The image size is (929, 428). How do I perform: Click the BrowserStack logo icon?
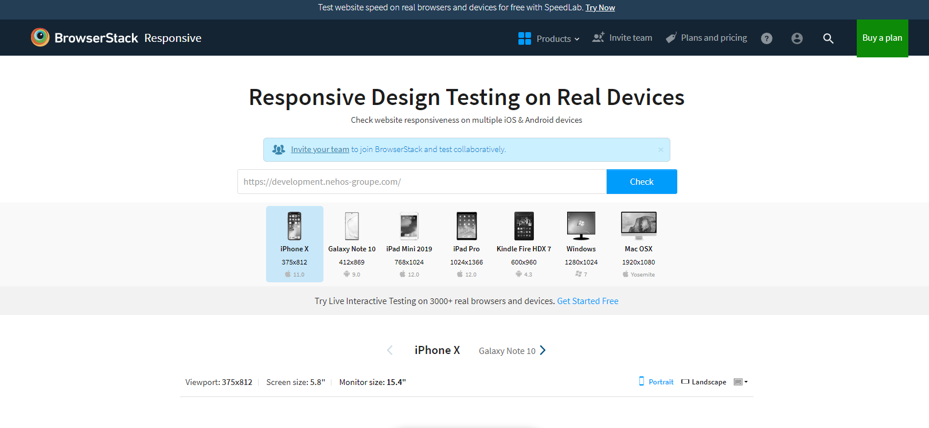tap(40, 37)
